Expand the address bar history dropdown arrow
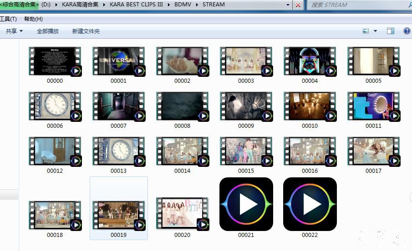 [x=288, y=5]
